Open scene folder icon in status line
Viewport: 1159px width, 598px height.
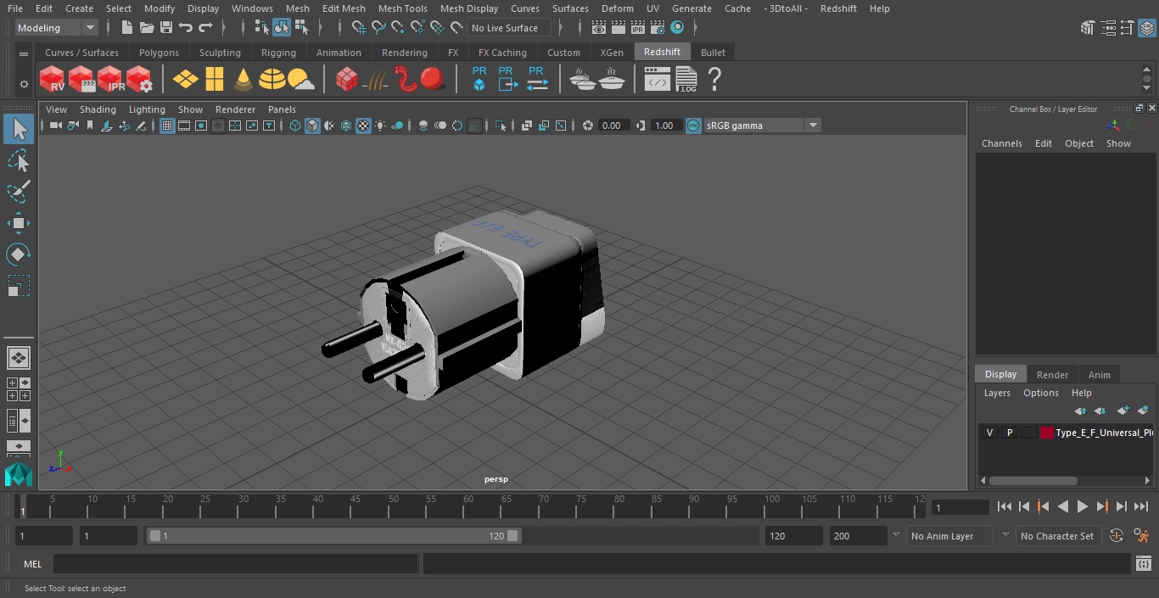click(x=147, y=28)
